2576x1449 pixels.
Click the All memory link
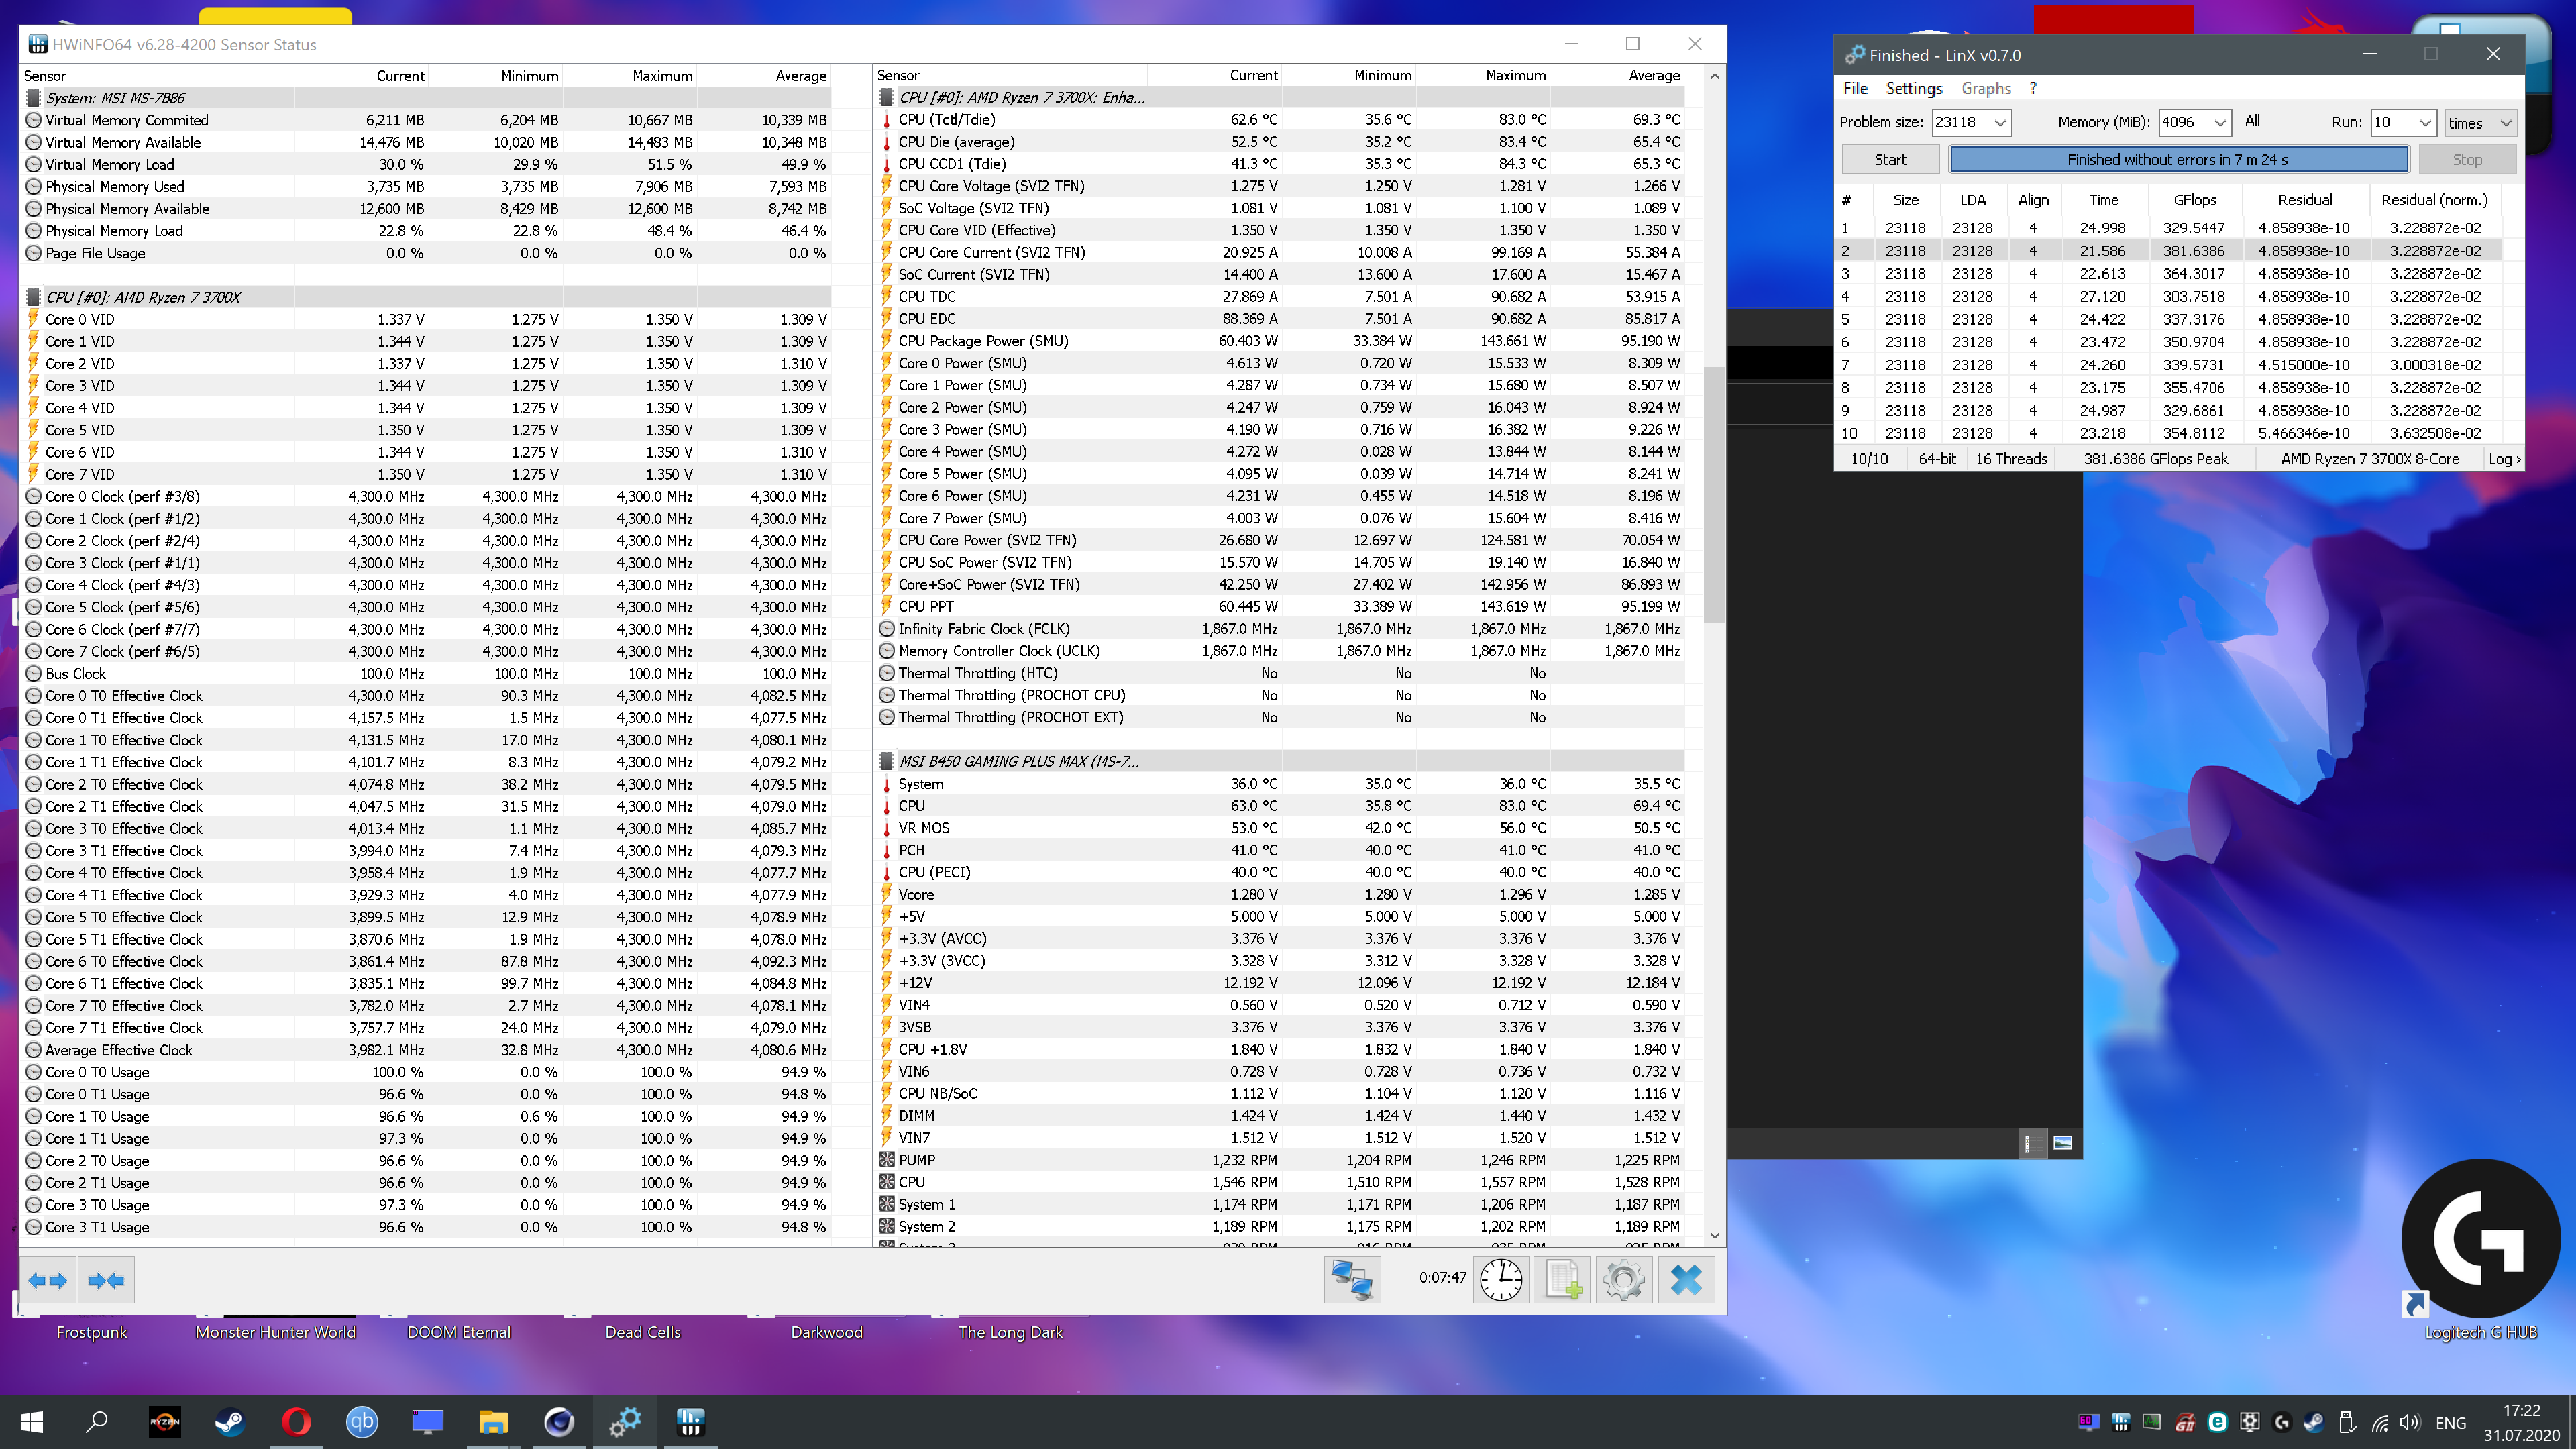(x=2252, y=121)
